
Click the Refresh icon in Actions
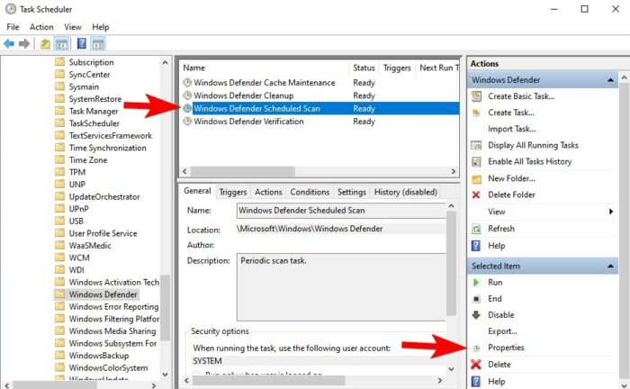pos(476,229)
